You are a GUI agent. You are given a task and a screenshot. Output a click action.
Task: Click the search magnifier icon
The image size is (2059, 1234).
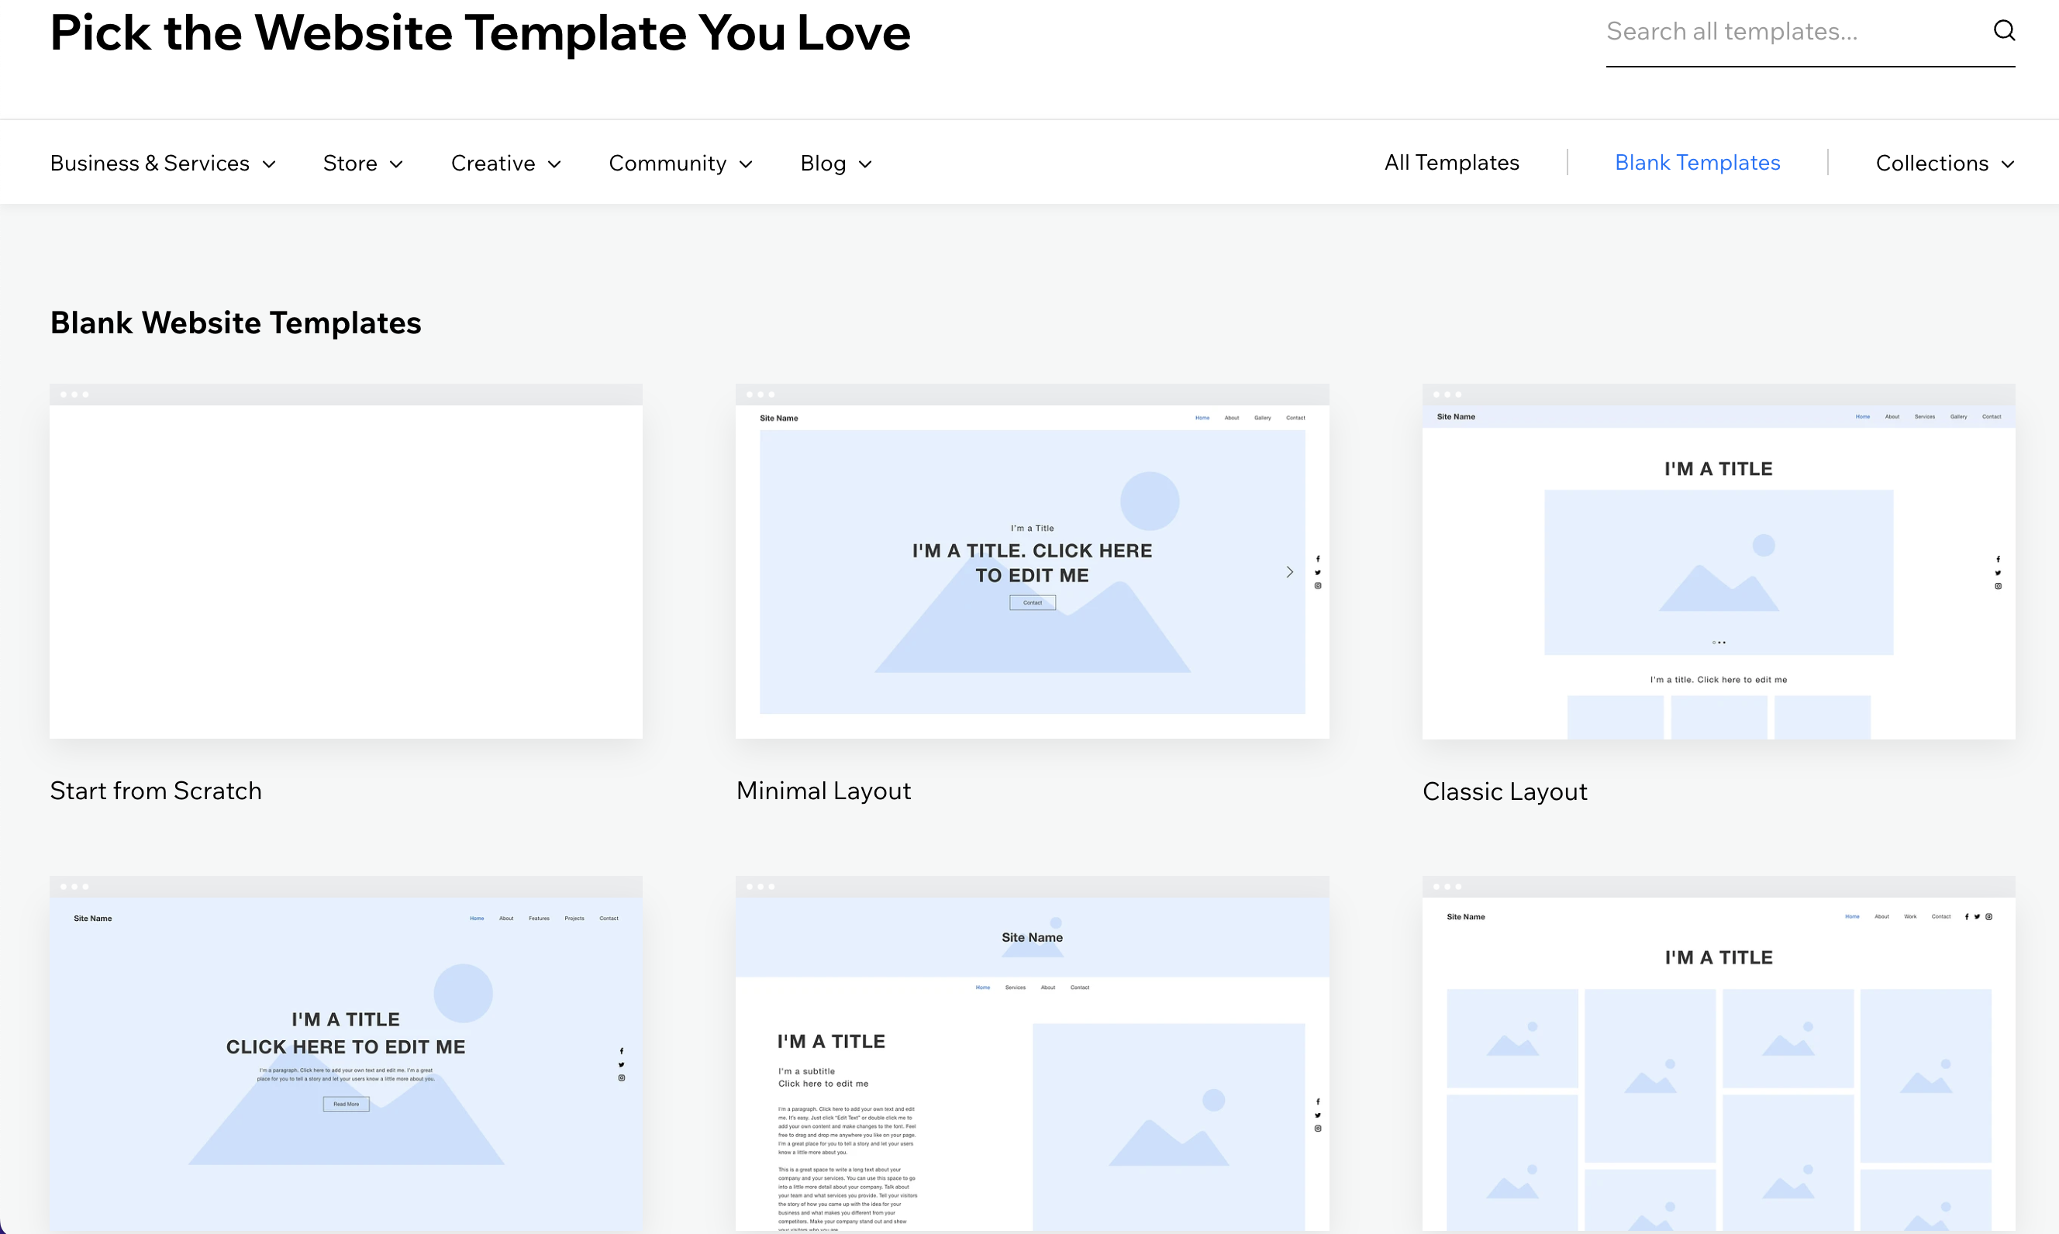(x=2004, y=31)
